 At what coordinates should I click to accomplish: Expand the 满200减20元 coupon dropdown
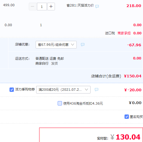coord(63,90)
